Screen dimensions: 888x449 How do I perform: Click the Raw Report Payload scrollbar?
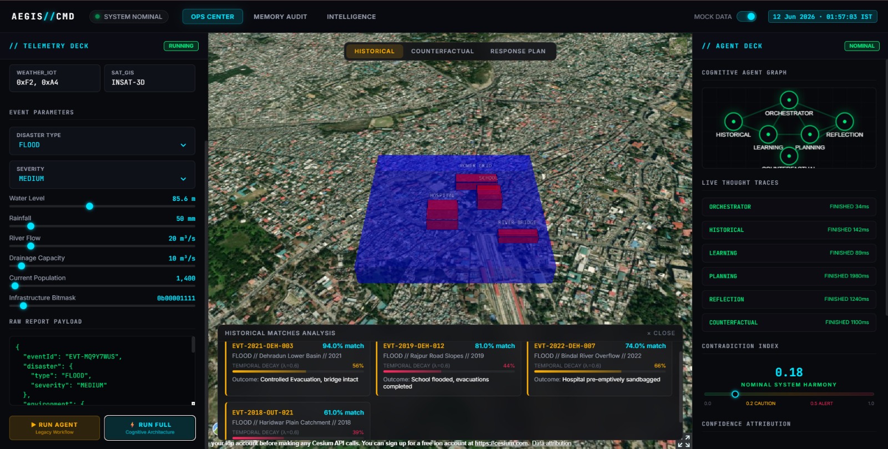point(193,344)
